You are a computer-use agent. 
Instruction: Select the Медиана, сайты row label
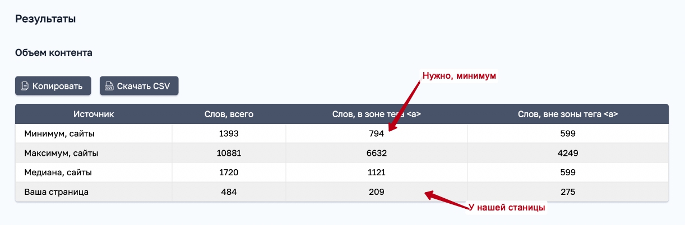click(58, 173)
